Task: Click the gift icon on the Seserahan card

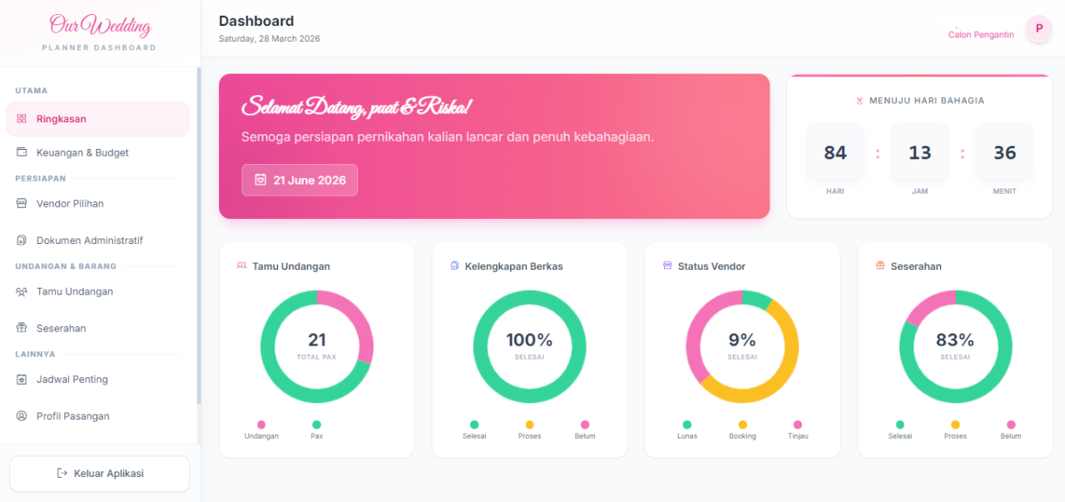Action: coord(879,265)
